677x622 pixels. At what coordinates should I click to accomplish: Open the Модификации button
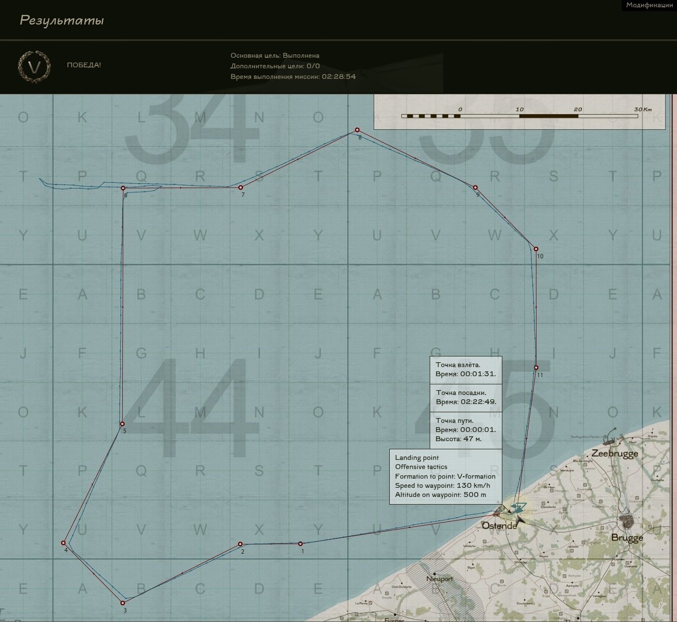click(x=649, y=5)
